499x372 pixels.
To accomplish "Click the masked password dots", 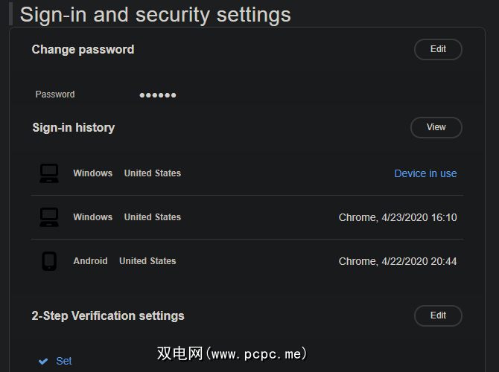I will [x=158, y=95].
